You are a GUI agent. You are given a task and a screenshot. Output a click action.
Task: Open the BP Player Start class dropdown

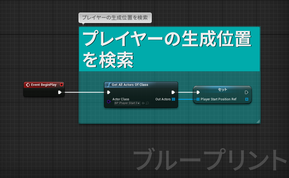pos(127,103)
